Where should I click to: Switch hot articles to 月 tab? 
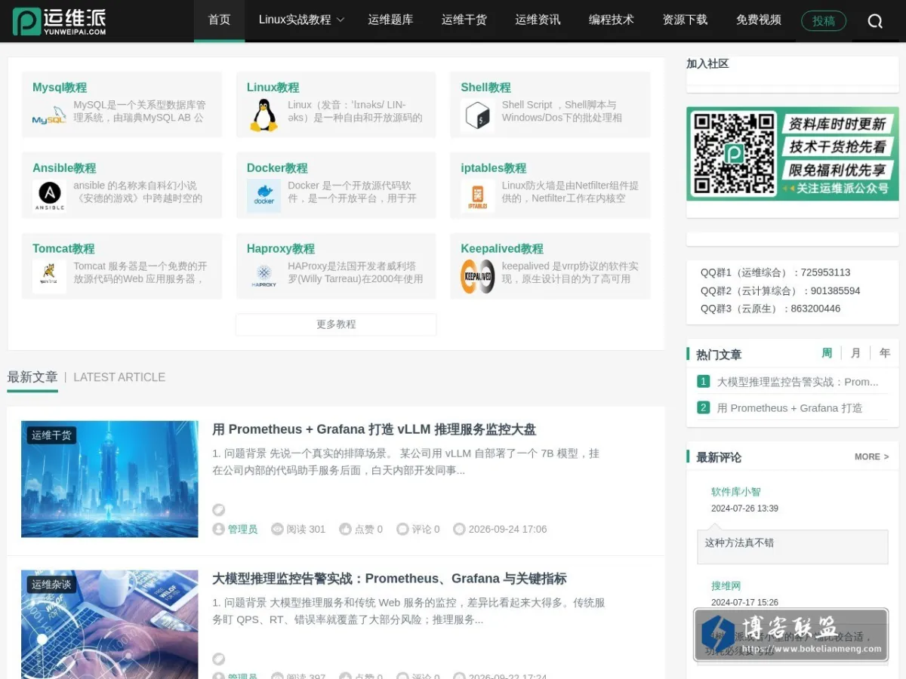(855, 353)
